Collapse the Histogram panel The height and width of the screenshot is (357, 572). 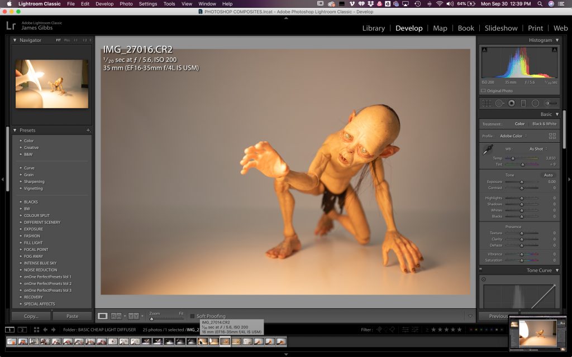[x=557, y=40]
